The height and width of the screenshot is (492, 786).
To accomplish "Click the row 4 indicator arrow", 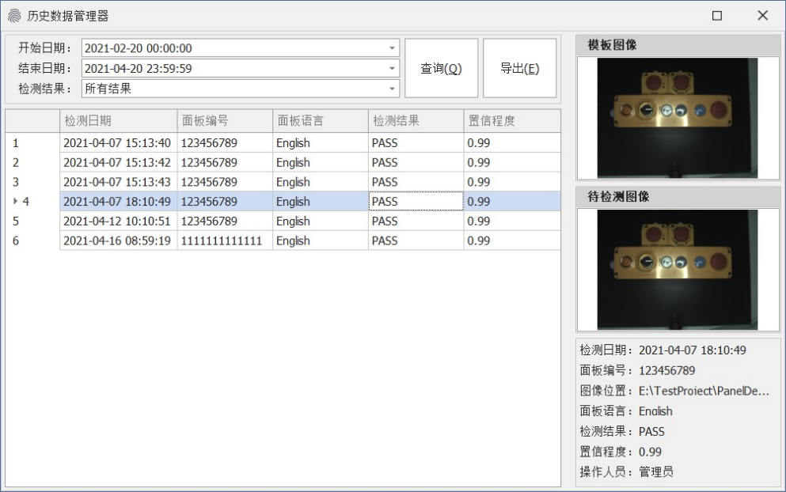I will [15, 202].
